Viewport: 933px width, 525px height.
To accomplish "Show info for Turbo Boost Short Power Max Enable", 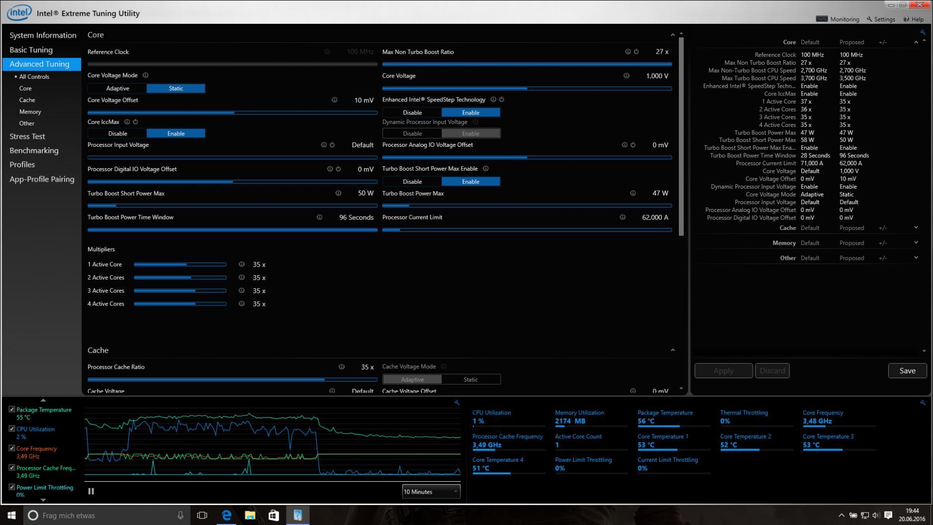I will 486,169.
